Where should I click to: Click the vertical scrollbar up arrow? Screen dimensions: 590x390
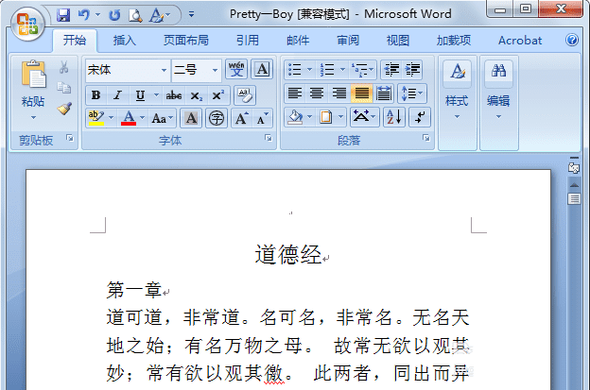pyautogui.click(x=574, y=185)
